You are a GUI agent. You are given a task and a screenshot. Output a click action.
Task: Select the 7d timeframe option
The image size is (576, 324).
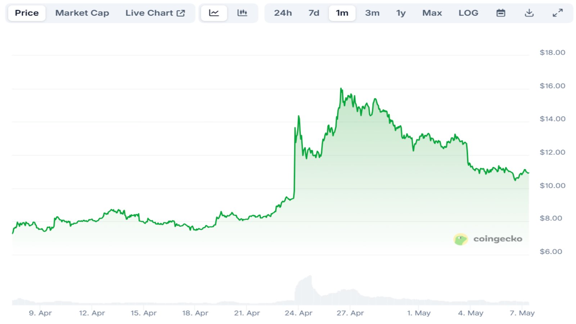pyautogui.click(x=313, y=13)
